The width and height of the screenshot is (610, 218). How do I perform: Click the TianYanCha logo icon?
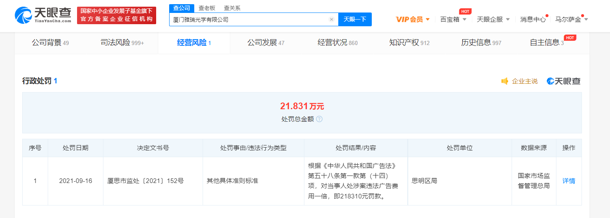[24, 15]
